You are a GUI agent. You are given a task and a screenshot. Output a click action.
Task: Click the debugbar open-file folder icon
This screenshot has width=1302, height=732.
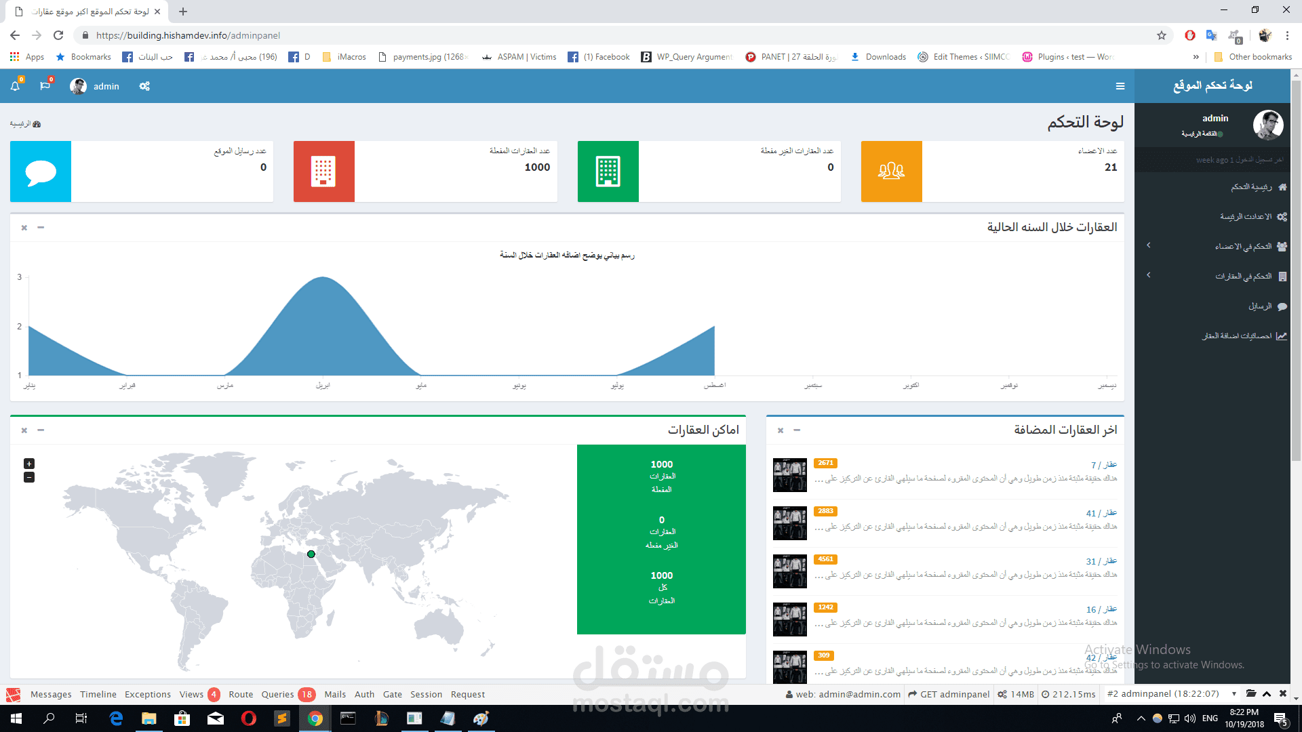click(x=1251, y=694)
